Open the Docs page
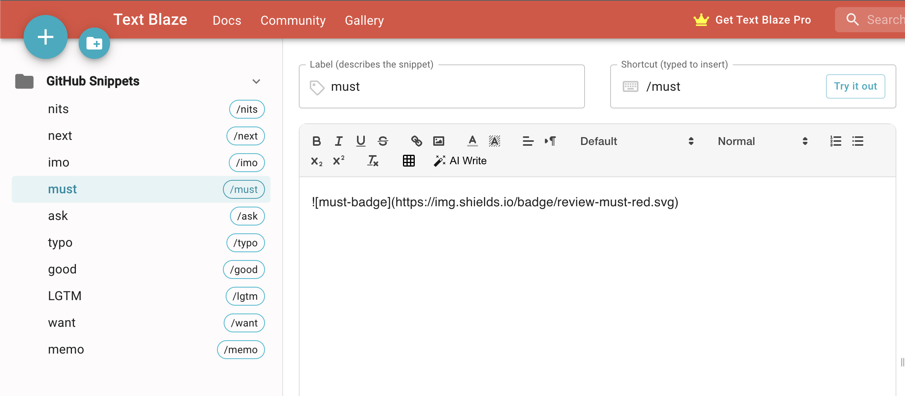This screenshot has height=396, width=905. pyautogui.click(x=227, y=20)
